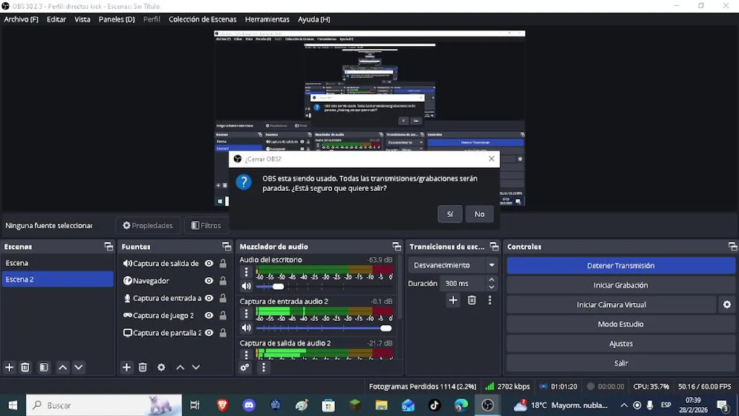Viewport: 739px width, 416px height.
Task: Confirm exit with the Sí button
Action: (x=450, y=214)
